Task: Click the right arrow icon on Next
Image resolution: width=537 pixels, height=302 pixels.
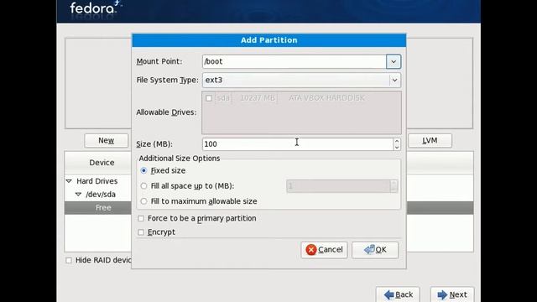Action: pos(442,294)
